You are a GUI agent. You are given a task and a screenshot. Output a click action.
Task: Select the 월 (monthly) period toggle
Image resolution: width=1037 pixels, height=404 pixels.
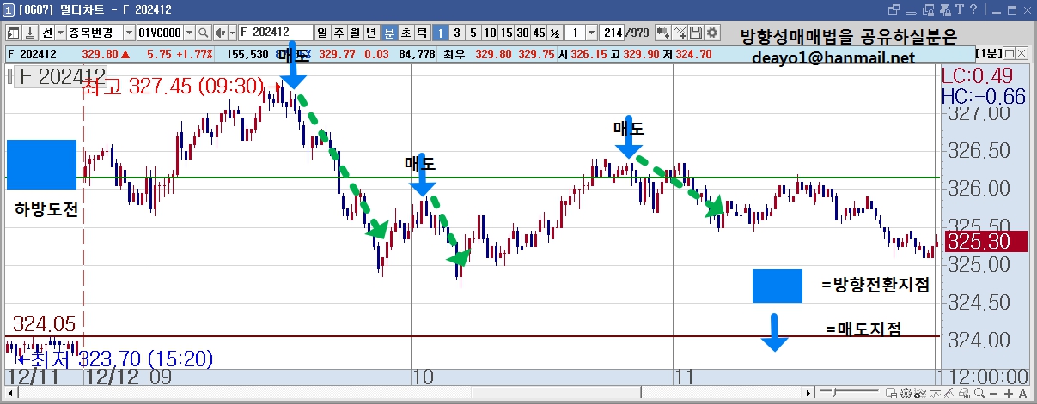(355, 33)
